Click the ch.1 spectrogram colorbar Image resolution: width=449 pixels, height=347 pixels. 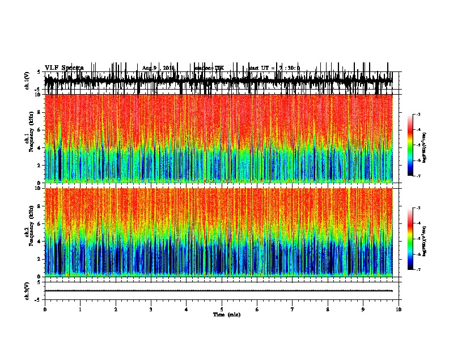(x=410, y=145)
